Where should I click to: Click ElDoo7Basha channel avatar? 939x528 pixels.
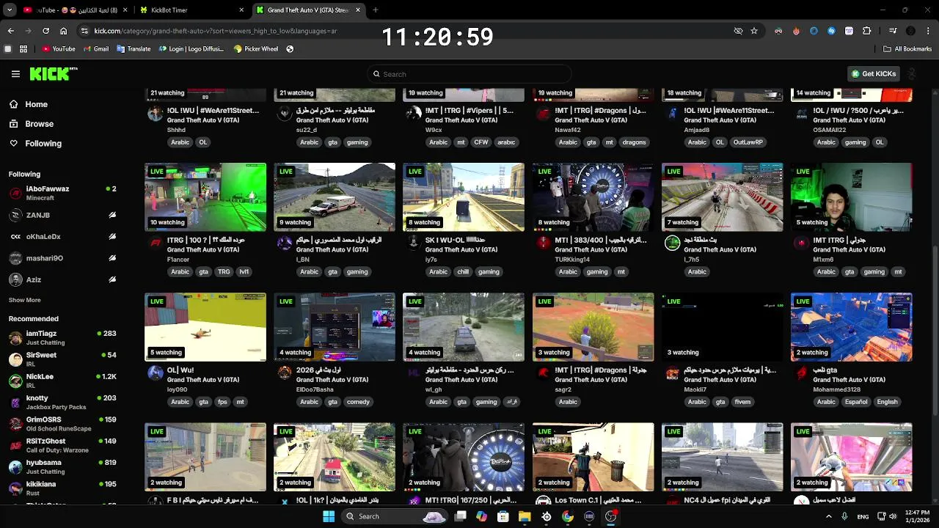point(285,373)
